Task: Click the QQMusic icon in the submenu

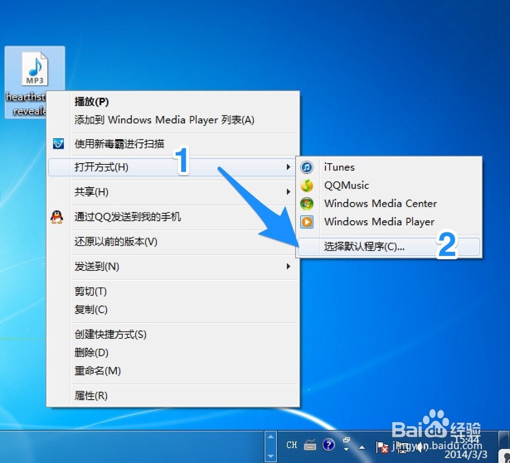Action: pyautogui.click(x=307, y=185)
